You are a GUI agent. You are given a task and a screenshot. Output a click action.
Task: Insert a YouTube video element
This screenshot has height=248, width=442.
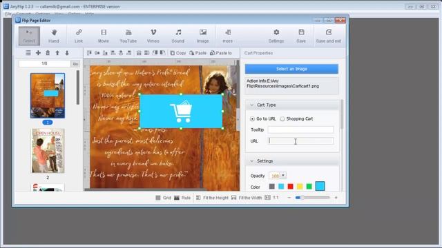128,36
